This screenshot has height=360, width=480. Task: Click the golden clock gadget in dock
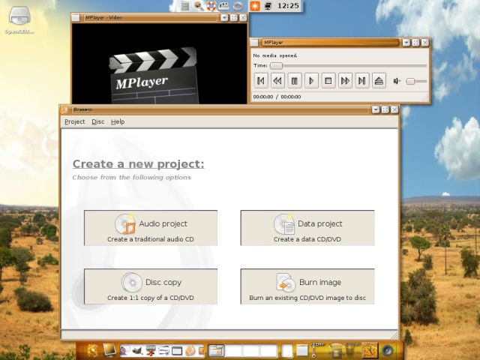370,350
